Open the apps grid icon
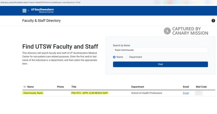 click(x=24, y=11)
